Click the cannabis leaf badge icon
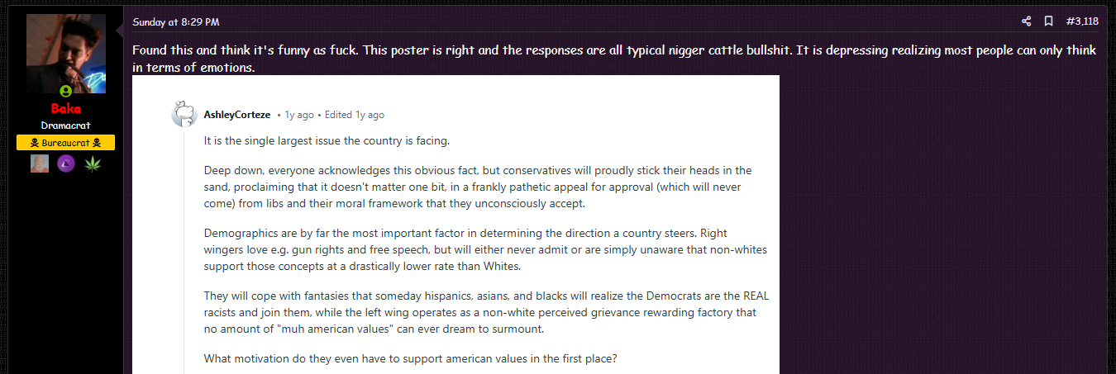The height and width of the screenshot is (374, 1116). tap(92, 163)
